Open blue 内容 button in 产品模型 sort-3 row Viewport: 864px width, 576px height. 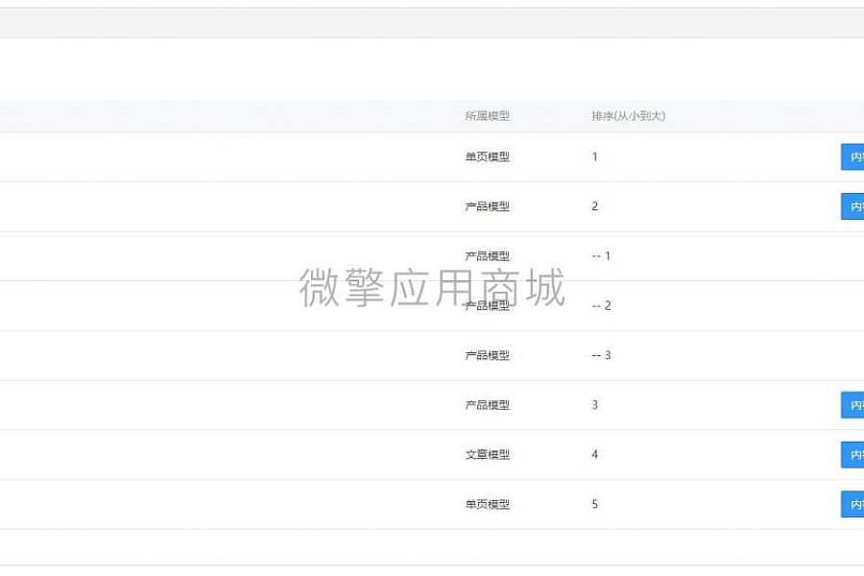coord(852,405)
